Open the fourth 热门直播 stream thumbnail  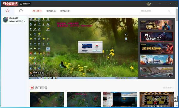pyautogui.click(x=157, y=99)
